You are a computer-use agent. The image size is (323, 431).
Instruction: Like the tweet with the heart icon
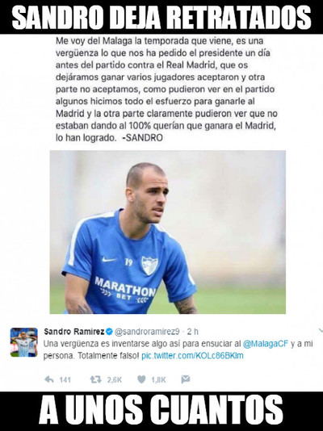pyautogui.click(x=141, y=379)
